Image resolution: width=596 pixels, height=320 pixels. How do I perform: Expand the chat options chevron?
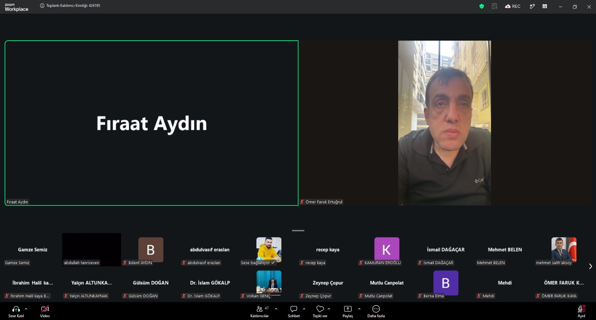(304, 309)
